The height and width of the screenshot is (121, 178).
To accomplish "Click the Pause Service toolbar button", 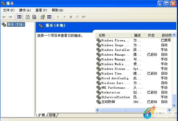I will click(x=77, y=17).
